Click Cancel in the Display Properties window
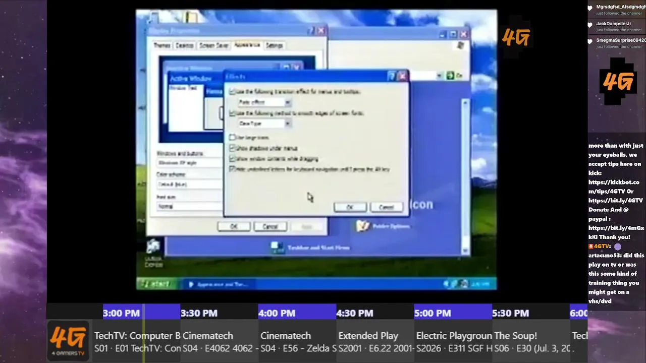Screen dimensions: 646x363 (270, 226)
